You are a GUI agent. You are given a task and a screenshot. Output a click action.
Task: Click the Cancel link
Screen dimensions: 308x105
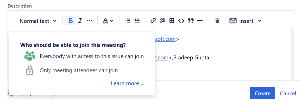point(288,94)
